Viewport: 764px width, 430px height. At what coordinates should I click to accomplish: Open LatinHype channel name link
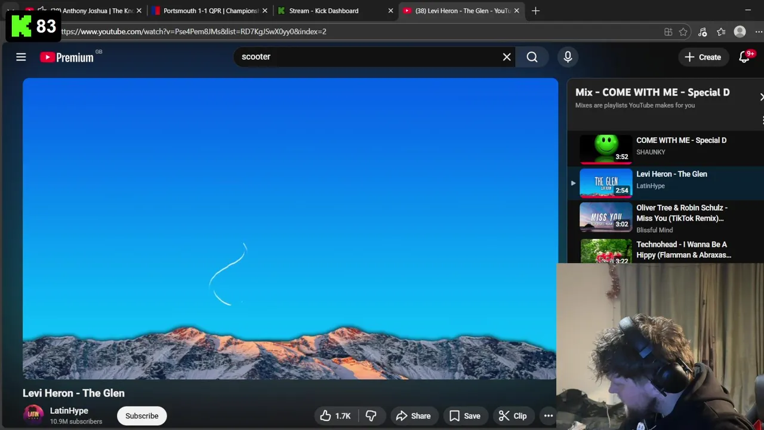[69, 410]
